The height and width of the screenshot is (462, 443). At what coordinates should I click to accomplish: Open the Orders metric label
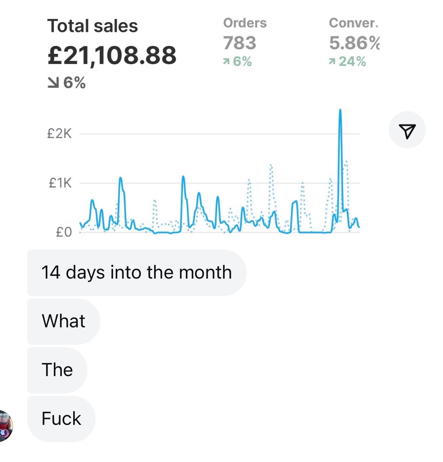[x=245, y=23]
